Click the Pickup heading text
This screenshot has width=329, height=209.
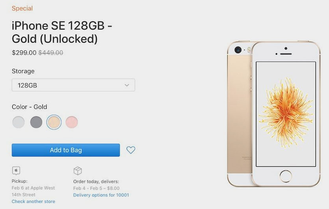20,181
